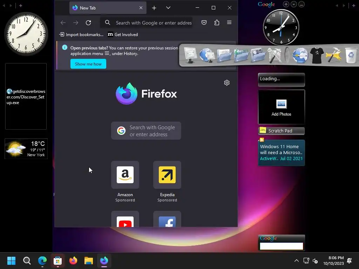Viewport: 359px width, 269px height.
Task: Open the Firefox application hamburger menu
Action: pos(229,22)
